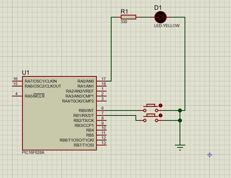Select the PIC16F628A part name text
The width and height of the screenshot is (231, 178).
coord(33,152)
